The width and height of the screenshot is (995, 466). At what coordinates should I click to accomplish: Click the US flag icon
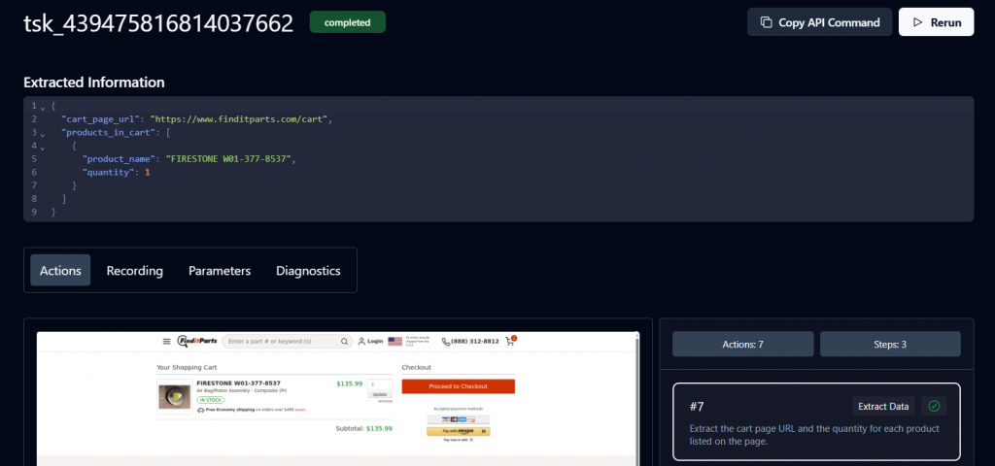[395, 342]
